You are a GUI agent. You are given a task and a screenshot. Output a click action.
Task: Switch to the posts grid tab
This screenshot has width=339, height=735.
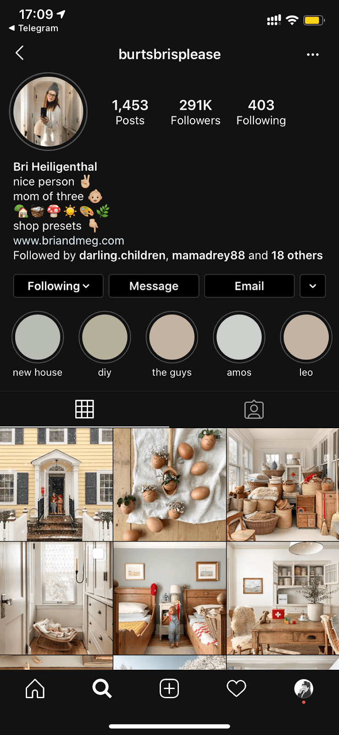coord(84,409)
